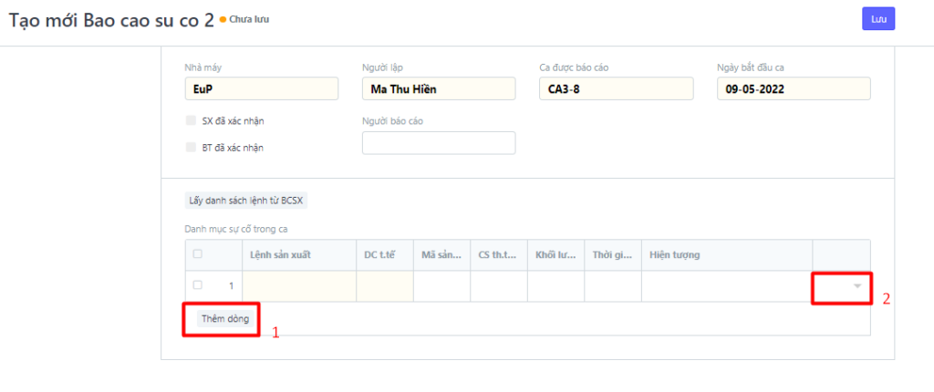The width and height of the screenshot is (934, 392).
Task: Select the DC t.tế cell in row 1
Action: point(384,286)
